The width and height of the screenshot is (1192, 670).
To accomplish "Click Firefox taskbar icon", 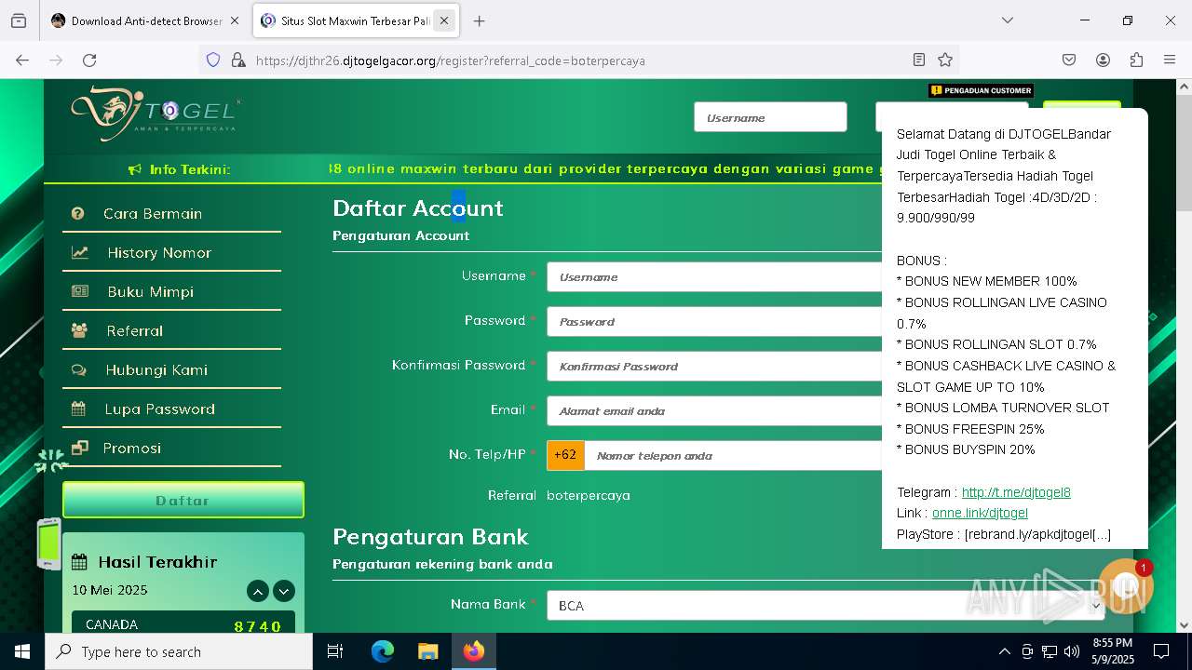I will (474, 651).
